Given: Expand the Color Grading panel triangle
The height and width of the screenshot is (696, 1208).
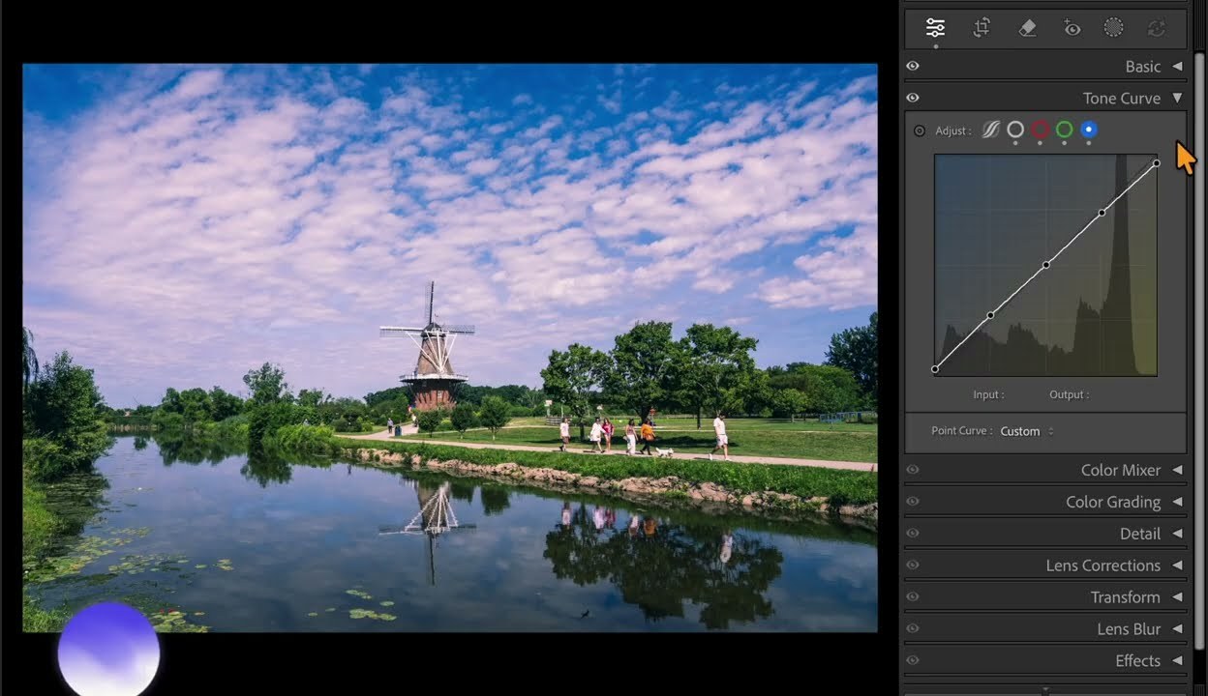Looking at the screenshot, I should [x=1178, y=502].
